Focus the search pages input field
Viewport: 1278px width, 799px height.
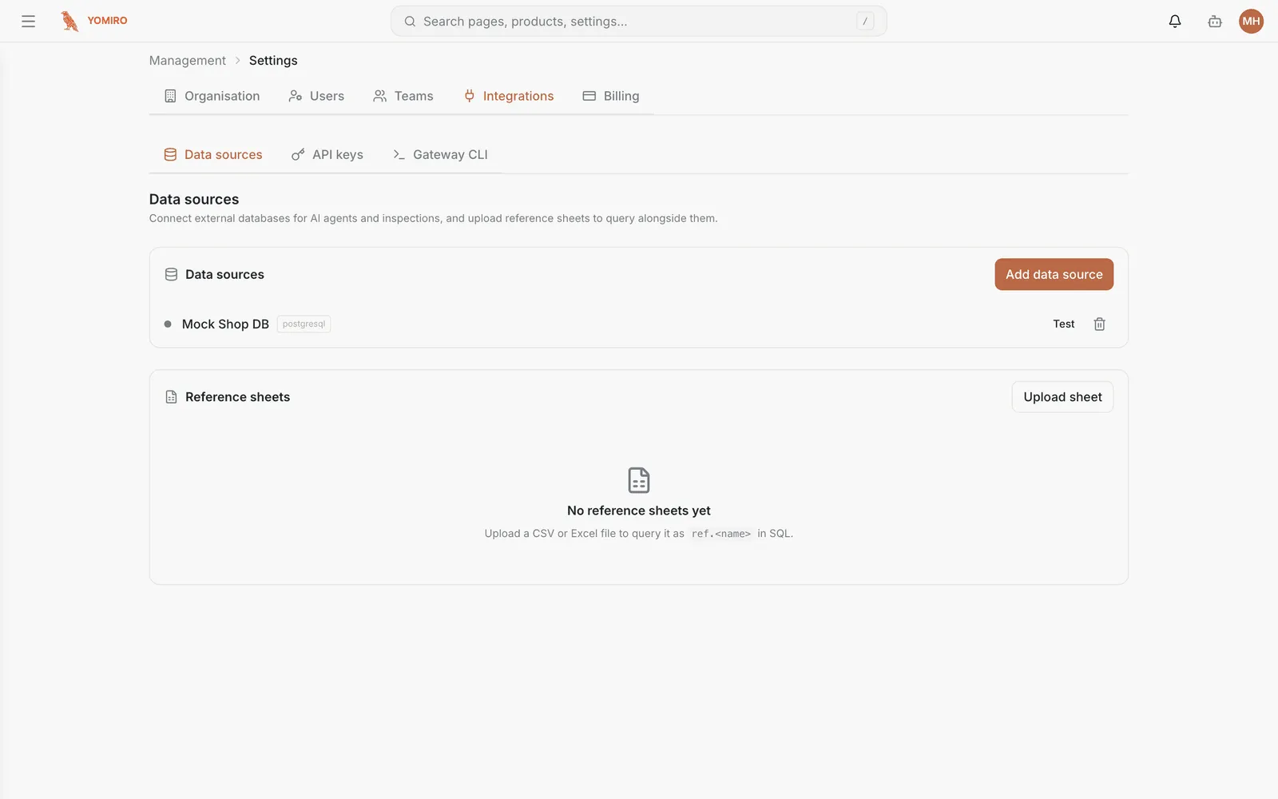[638, 22]
